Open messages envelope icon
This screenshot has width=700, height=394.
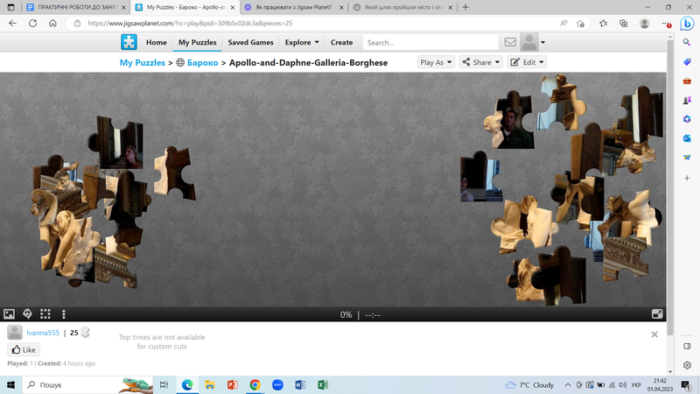pyautogui.click(x=510, y=42)
